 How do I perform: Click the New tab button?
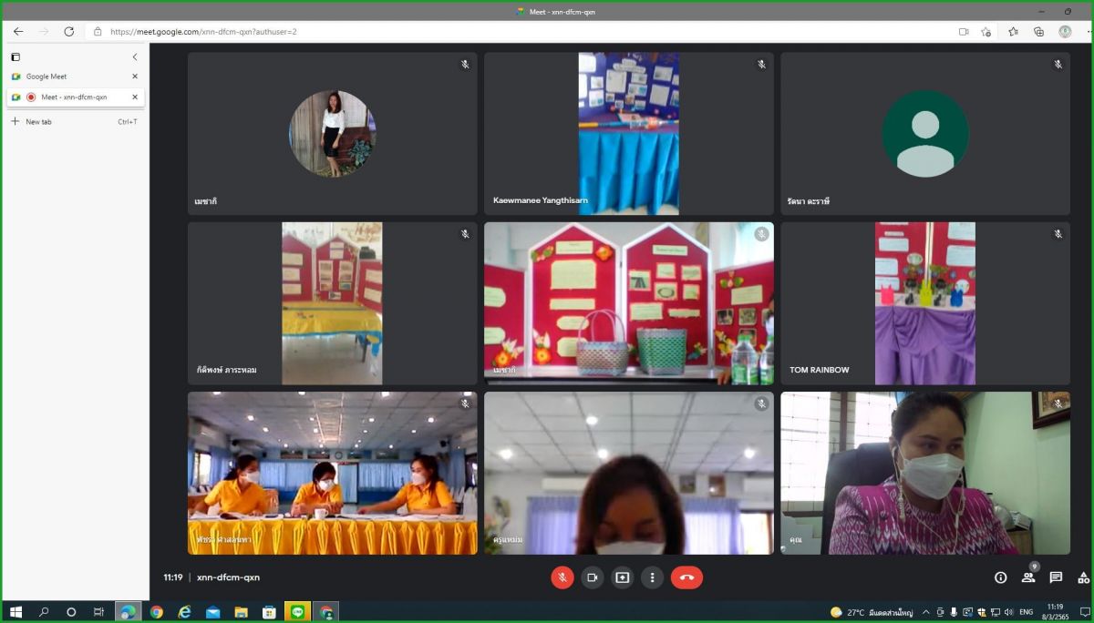click(x=38, y=121)
